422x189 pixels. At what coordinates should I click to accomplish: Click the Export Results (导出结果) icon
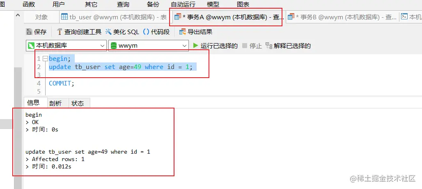coord(183,32)
